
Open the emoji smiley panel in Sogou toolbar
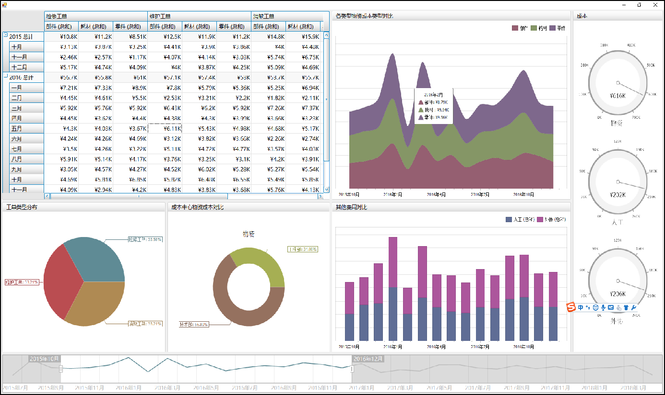click(595, 307)
